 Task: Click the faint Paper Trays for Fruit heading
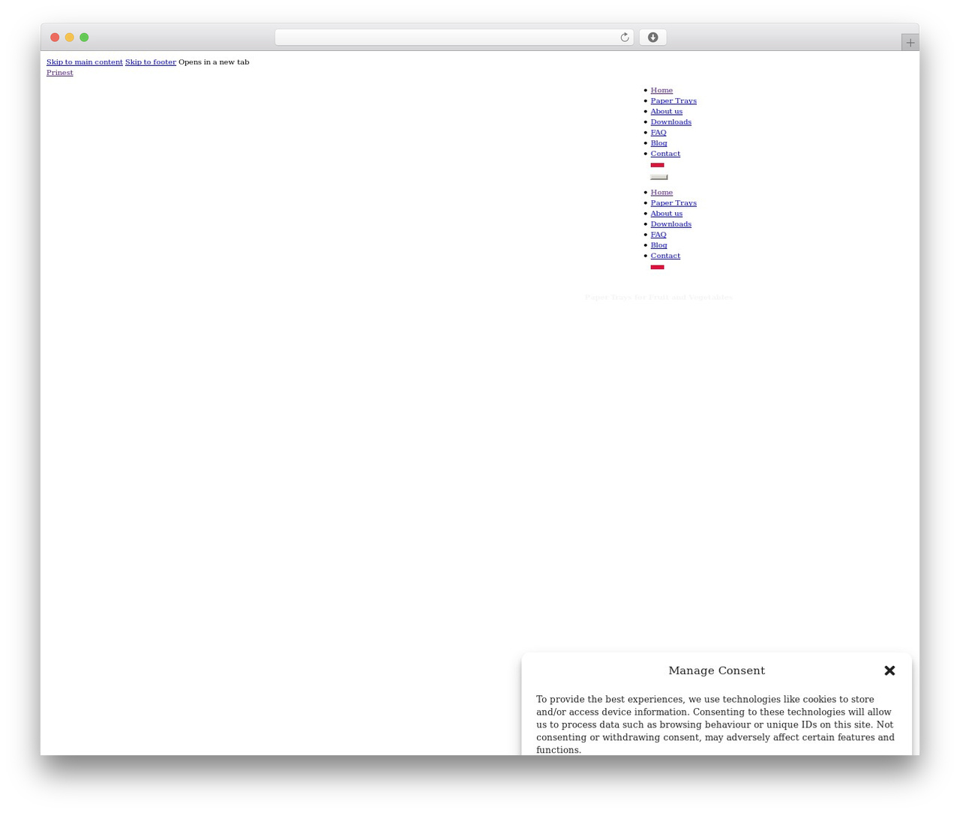pos(658,298)
